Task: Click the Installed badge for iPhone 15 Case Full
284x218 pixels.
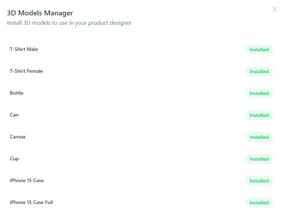Action: (x=259, y=203)
